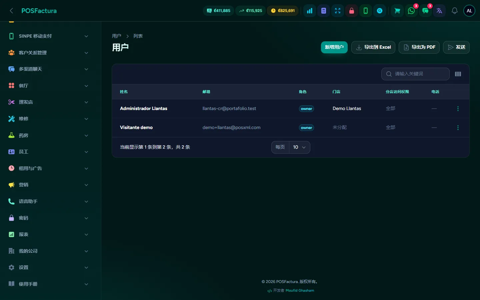This screenshot has width=480, height=300.
Task: Open 设置 menu item
Action: pyautogui.click(x=48, y=267)
